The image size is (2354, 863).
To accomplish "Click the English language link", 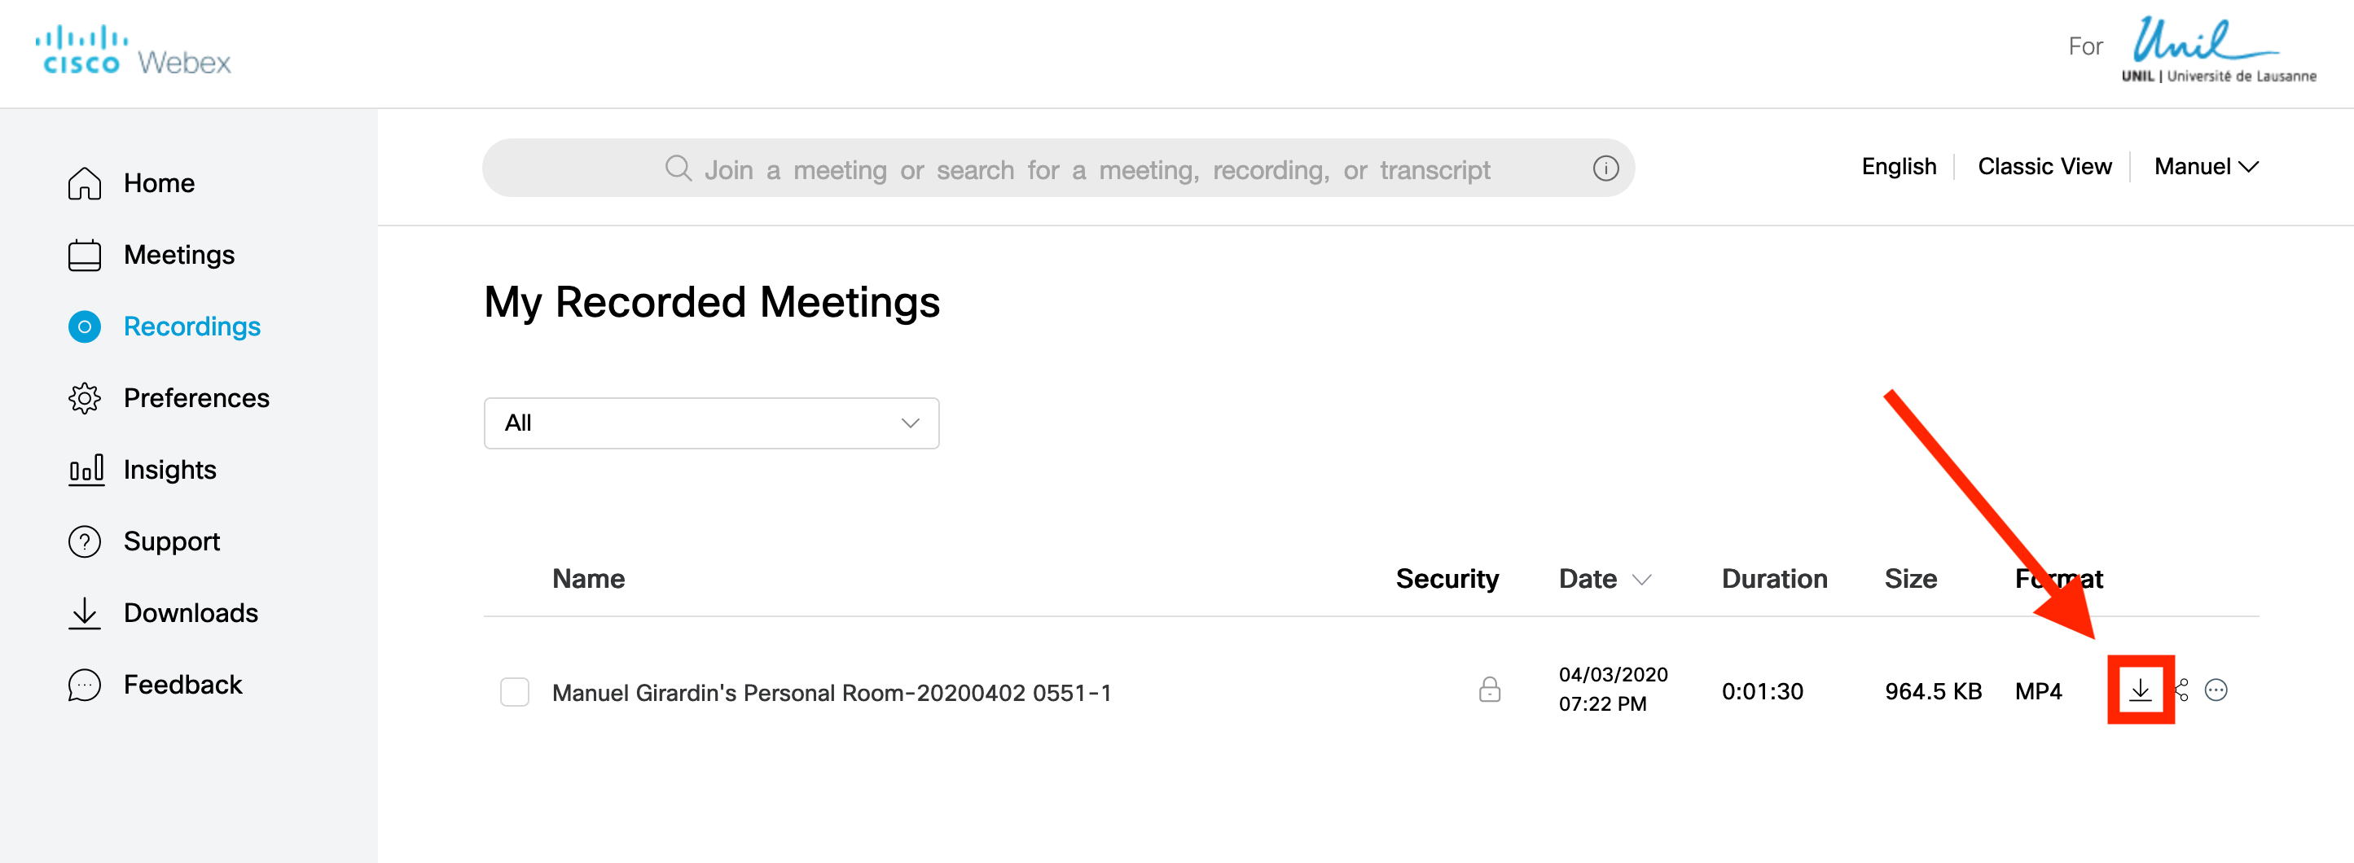I will click(1899, 167).
